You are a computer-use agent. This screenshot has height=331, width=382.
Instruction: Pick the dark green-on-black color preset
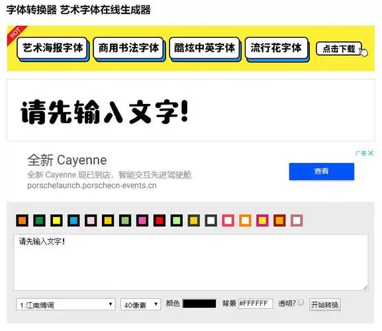[39, 220]
